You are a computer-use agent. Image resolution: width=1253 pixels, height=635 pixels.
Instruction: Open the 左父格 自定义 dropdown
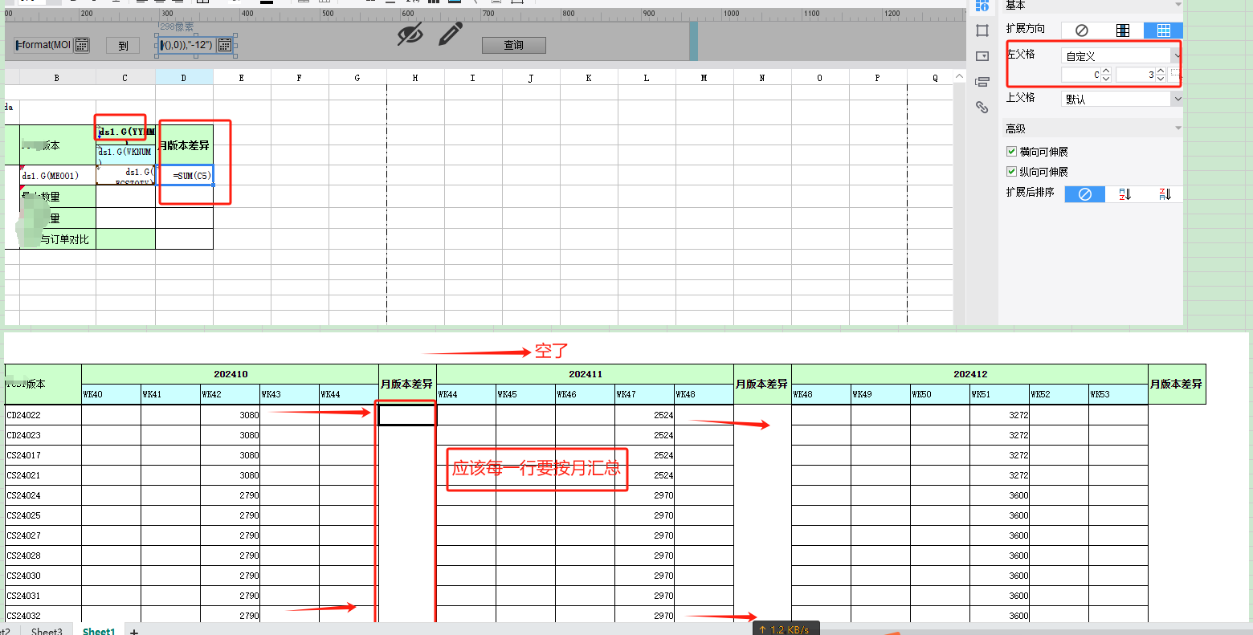tap(1121, 56)
